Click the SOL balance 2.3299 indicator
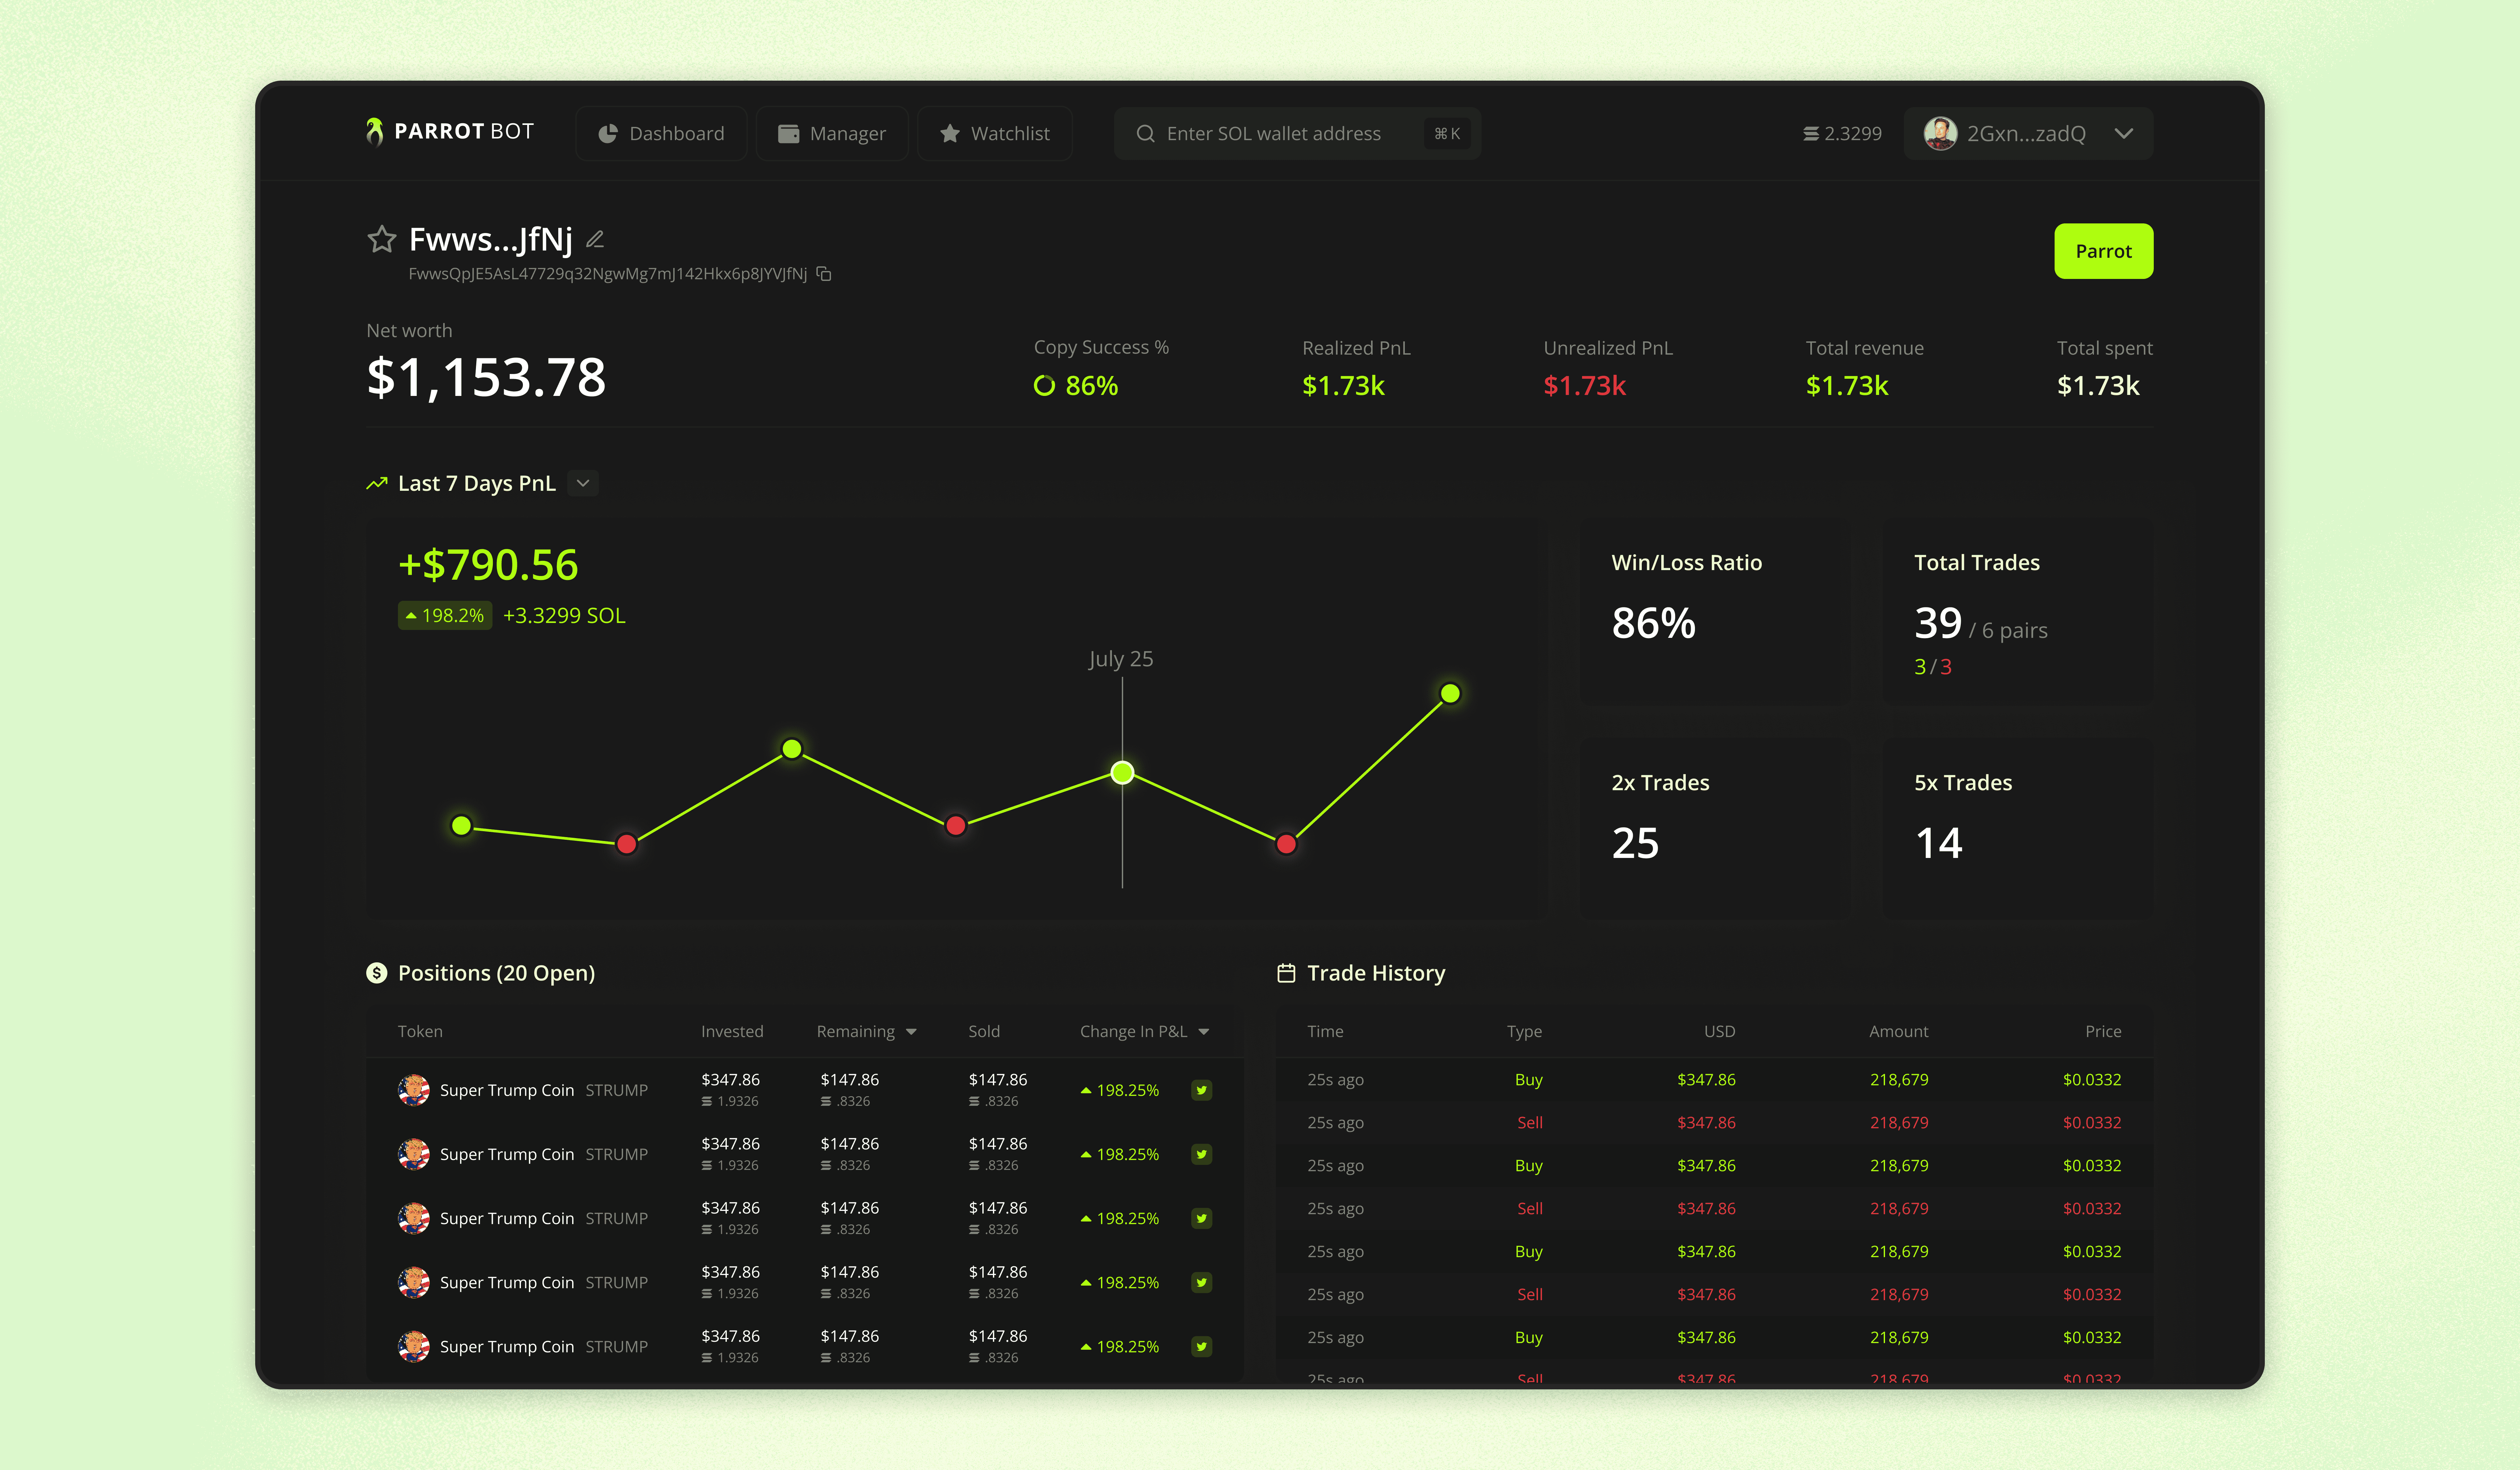2520x1470 pixels. coord(1842,133)
